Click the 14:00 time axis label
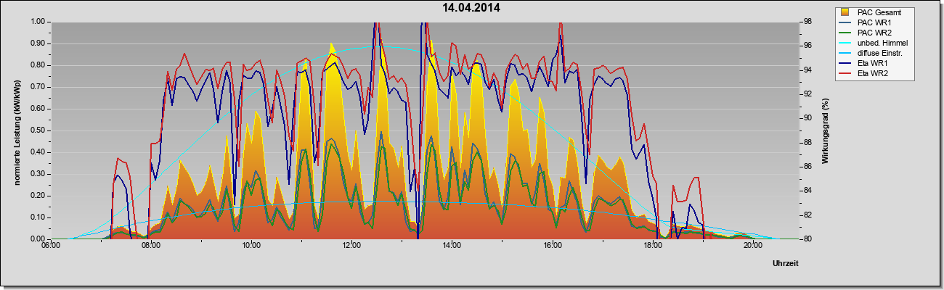This screenshot has width=944, height=290. (x=452, y=246)
